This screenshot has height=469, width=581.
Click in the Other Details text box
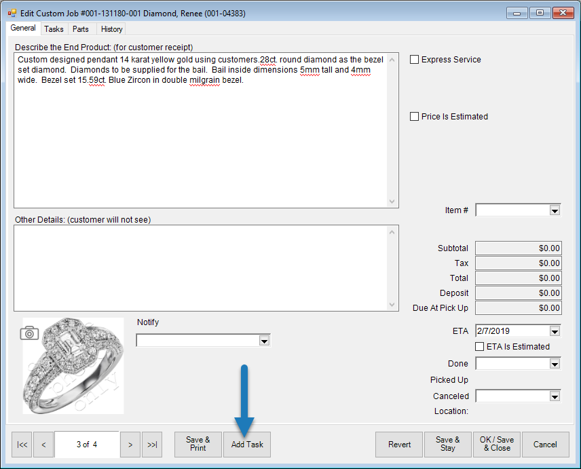[x=200, y=267]
